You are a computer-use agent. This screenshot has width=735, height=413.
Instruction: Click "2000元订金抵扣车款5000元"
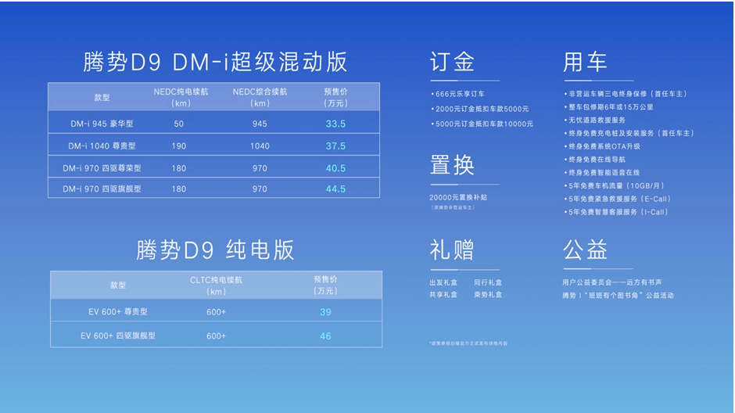click(482, 109)
